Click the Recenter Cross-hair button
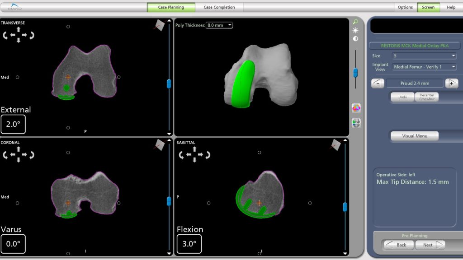 [426, 97]
